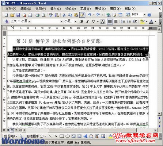
Task: Insert WordArt from the Drawing toolbar
Action: click(x=85, y=136)
